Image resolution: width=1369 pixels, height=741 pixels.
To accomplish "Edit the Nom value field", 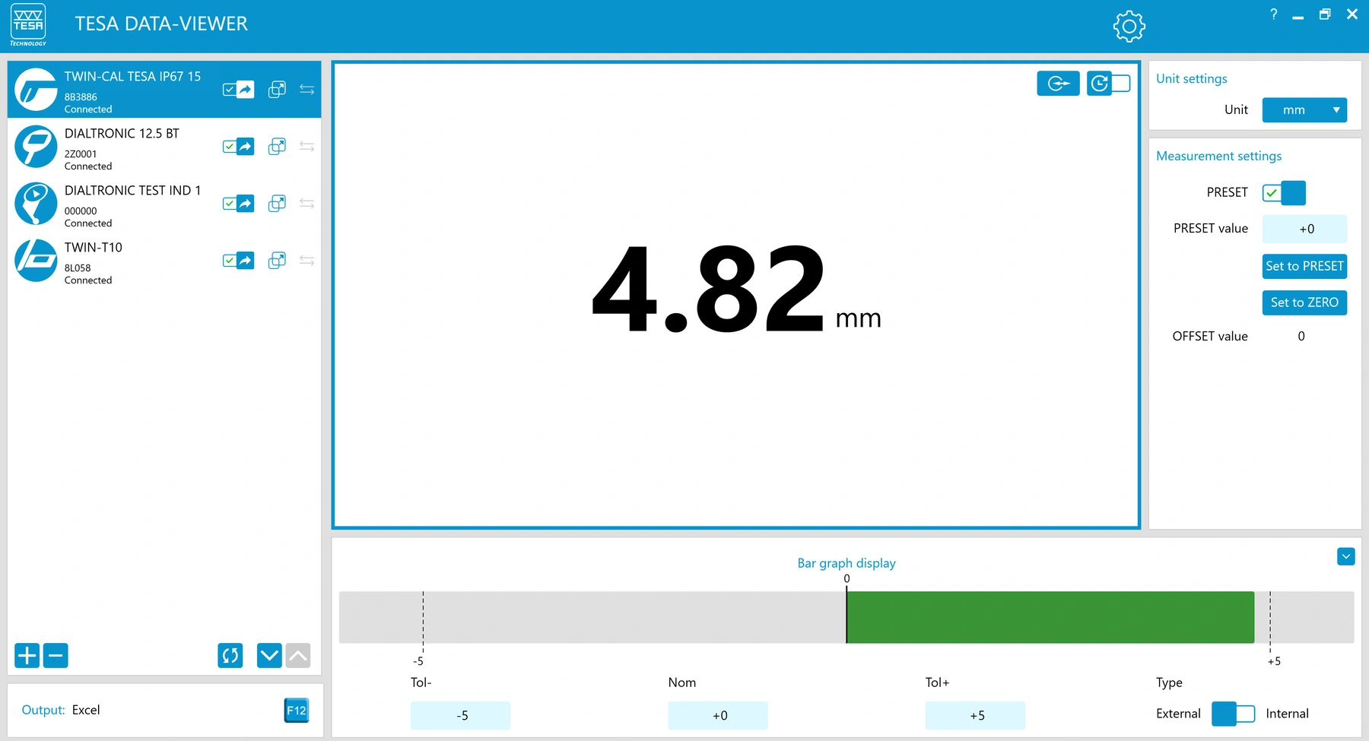I will (x=718, y=716).
